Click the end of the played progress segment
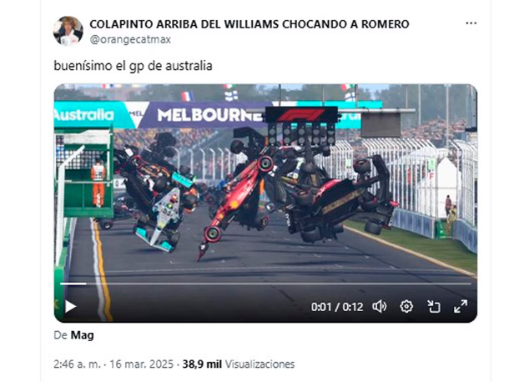The height and width of the screenshot is (382, 509). coord(86,284)
